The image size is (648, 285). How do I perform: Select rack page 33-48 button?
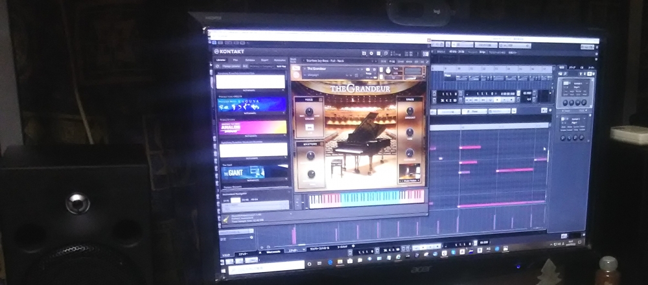400,62
